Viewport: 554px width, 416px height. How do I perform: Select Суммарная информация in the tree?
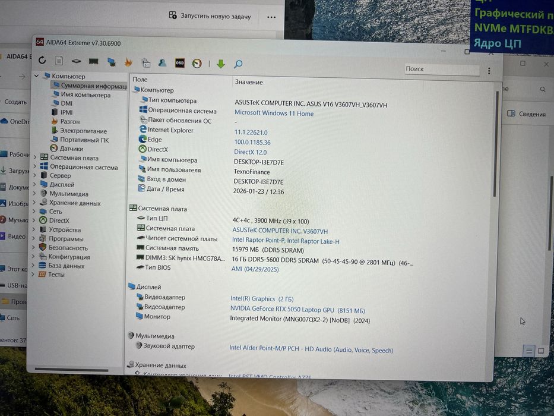[90, 86]
